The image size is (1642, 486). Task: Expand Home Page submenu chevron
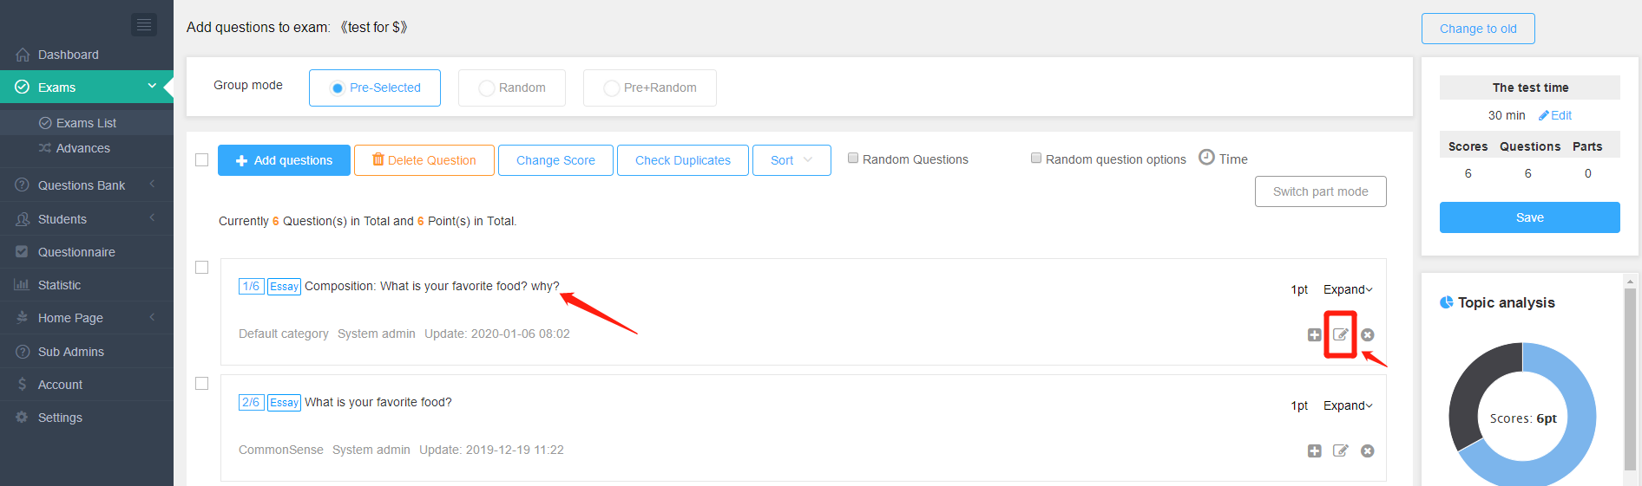coord(152,317)
